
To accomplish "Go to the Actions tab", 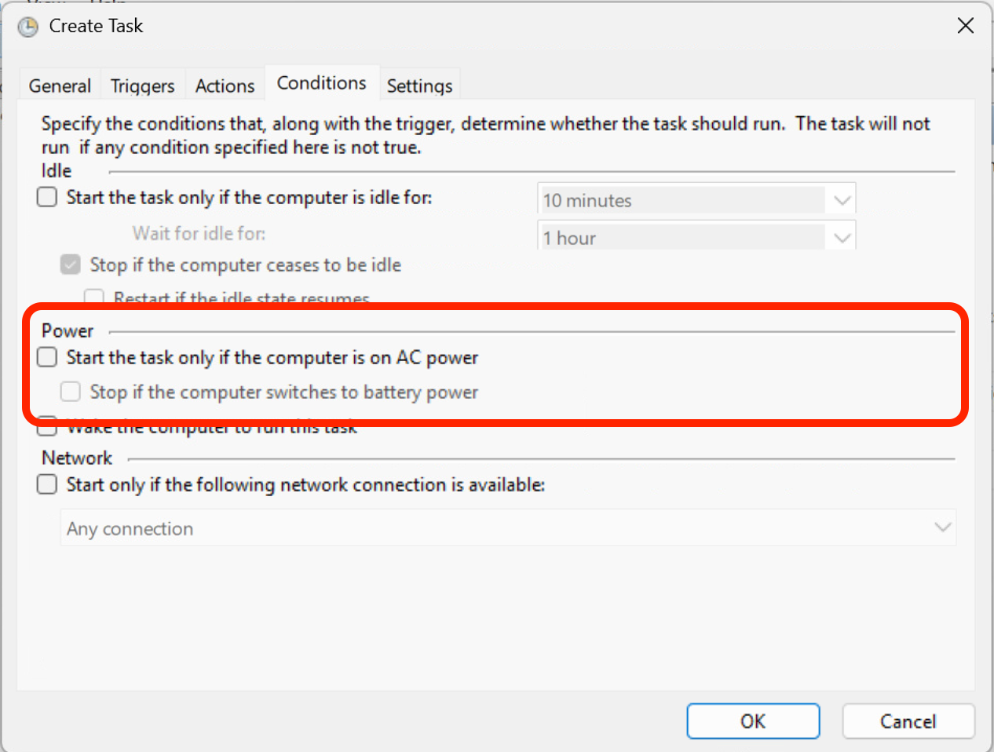I will pyautogui.click(x=225, y=86).
